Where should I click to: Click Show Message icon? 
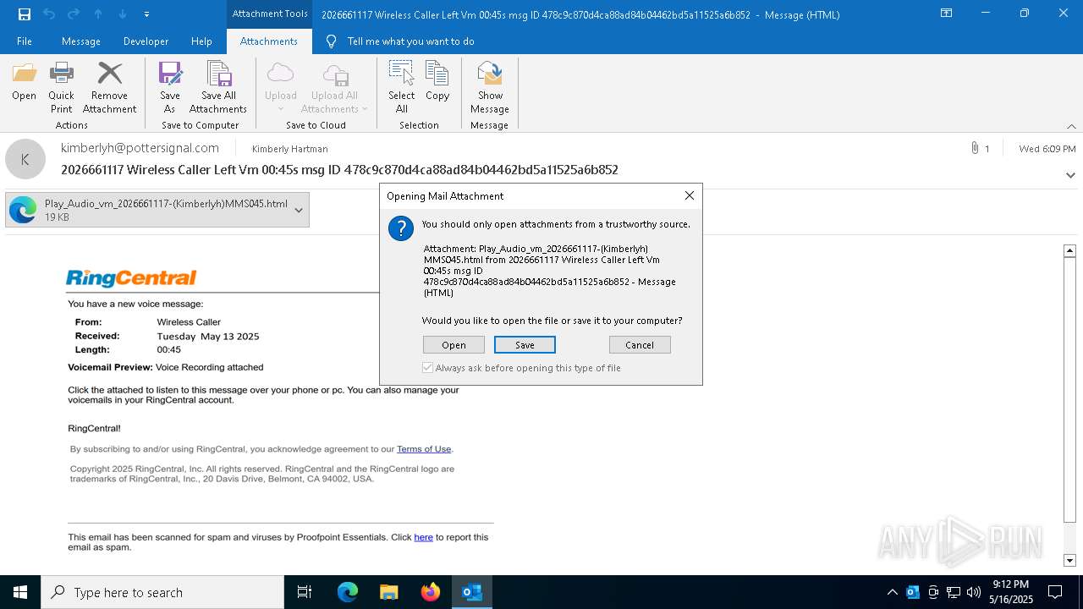click(490, 74)
